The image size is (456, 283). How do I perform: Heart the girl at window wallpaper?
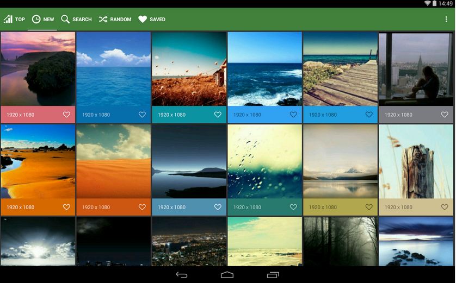(x=445, y=115)
